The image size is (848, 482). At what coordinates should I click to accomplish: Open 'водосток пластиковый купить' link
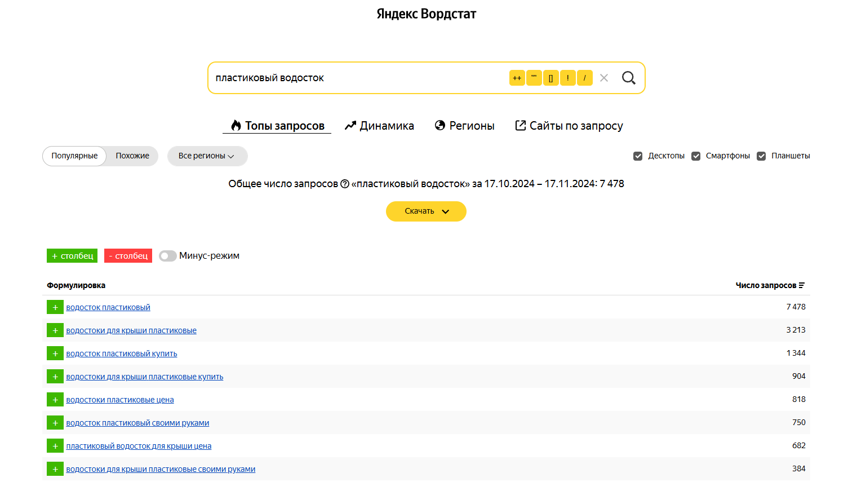122,353
